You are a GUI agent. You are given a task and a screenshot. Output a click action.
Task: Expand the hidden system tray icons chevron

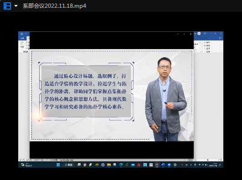182,165
